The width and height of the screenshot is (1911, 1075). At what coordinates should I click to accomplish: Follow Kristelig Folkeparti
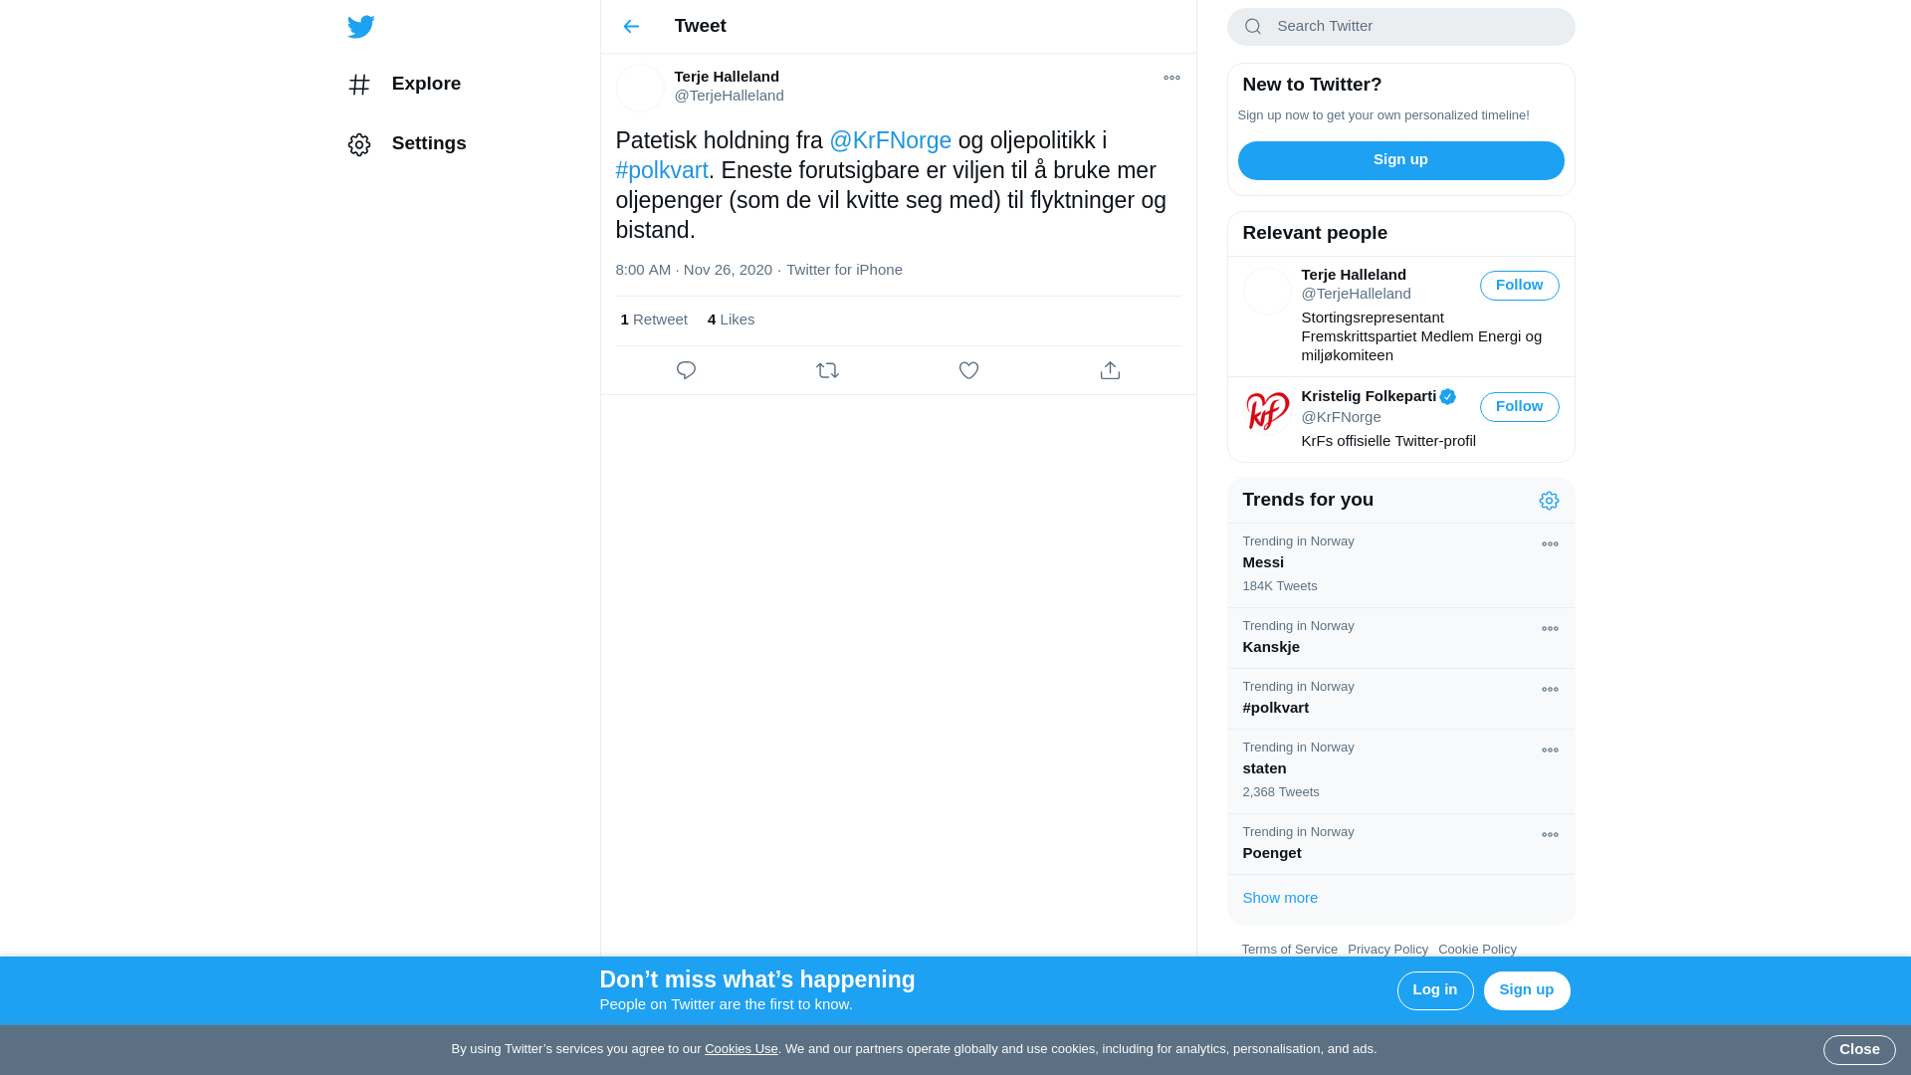[1519, 407]
